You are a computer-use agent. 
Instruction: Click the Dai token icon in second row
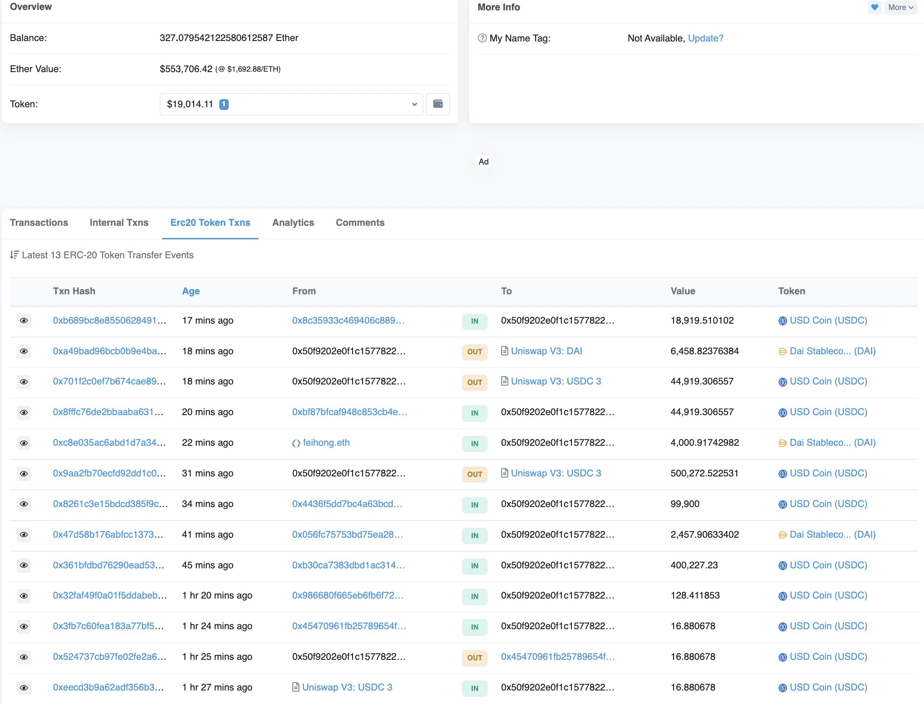pos(783,352)
